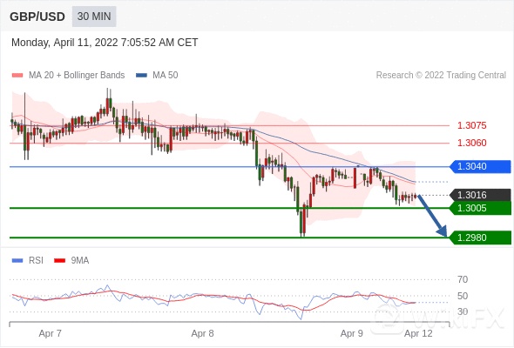Viewport: 514px width, 348px height.
Task: Click the Apr 7 date axis label
Action: pos(51,333)
